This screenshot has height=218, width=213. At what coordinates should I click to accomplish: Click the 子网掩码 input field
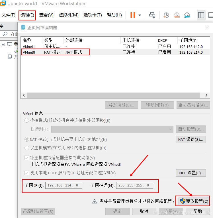point(135,185)
